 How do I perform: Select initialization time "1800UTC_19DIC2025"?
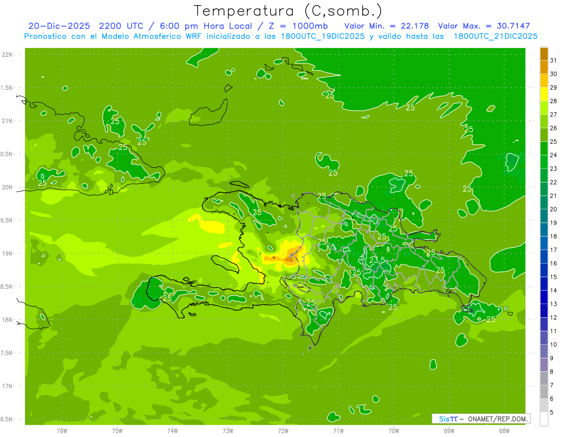(320, 36)
